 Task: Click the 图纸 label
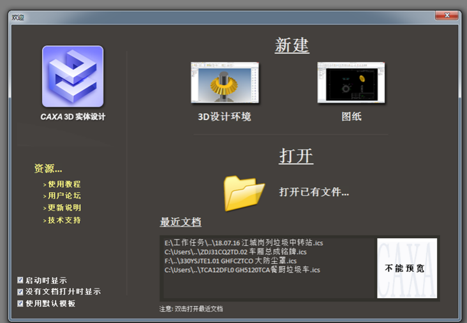pyautogui.click(x=352, y=117)
